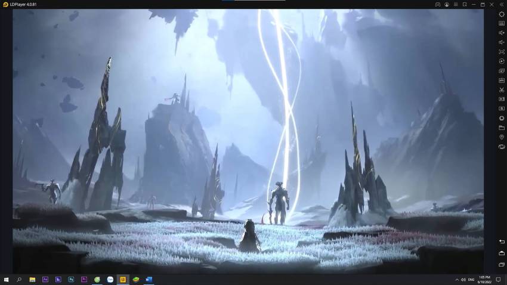This screenshot has height=285, width=507.
Task: Open Windows notification center
Action: (x=498, y=280)
